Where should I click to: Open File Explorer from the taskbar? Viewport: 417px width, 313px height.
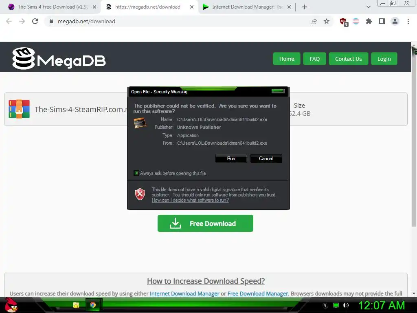[x=76, y=305]
